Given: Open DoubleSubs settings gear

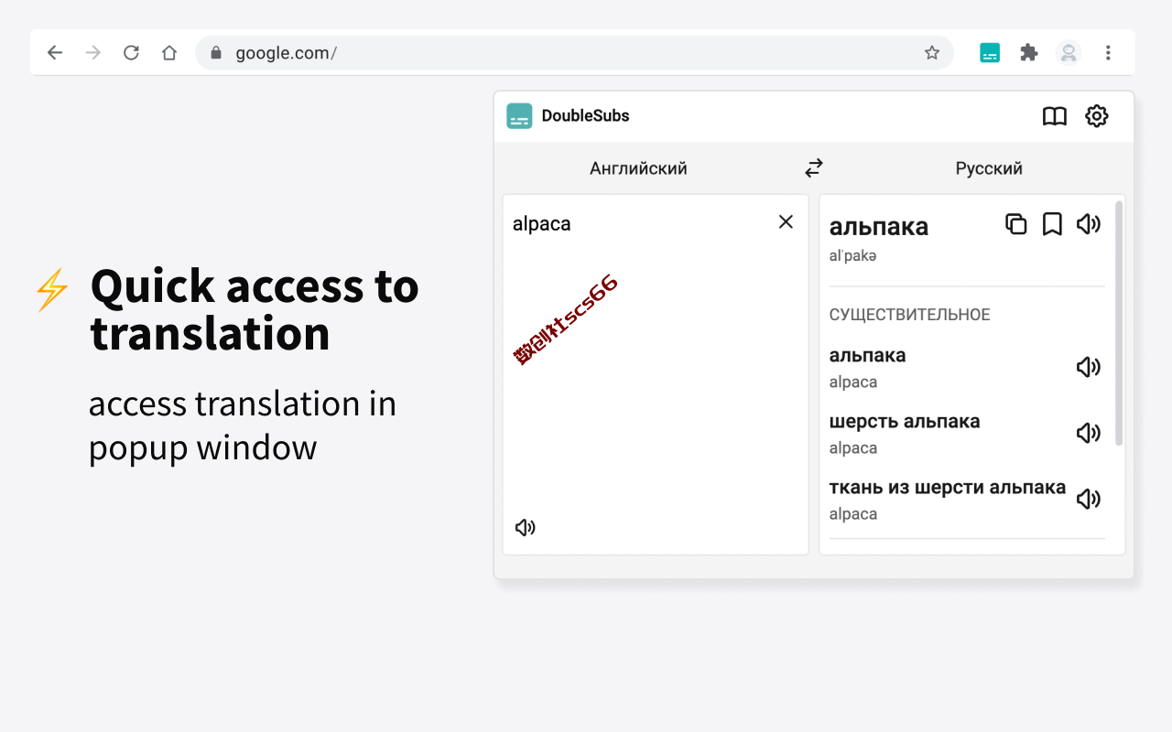Looking at the screenshot, I should 1097,116.
